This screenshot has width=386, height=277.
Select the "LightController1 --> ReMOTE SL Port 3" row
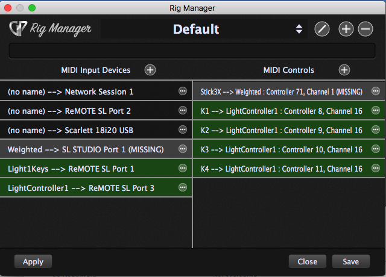click(96, 187)
